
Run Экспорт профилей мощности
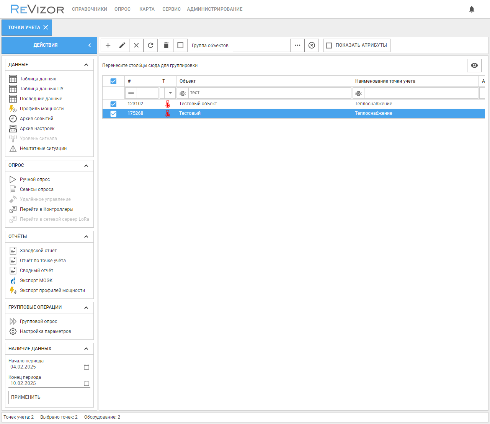point(52,290)
